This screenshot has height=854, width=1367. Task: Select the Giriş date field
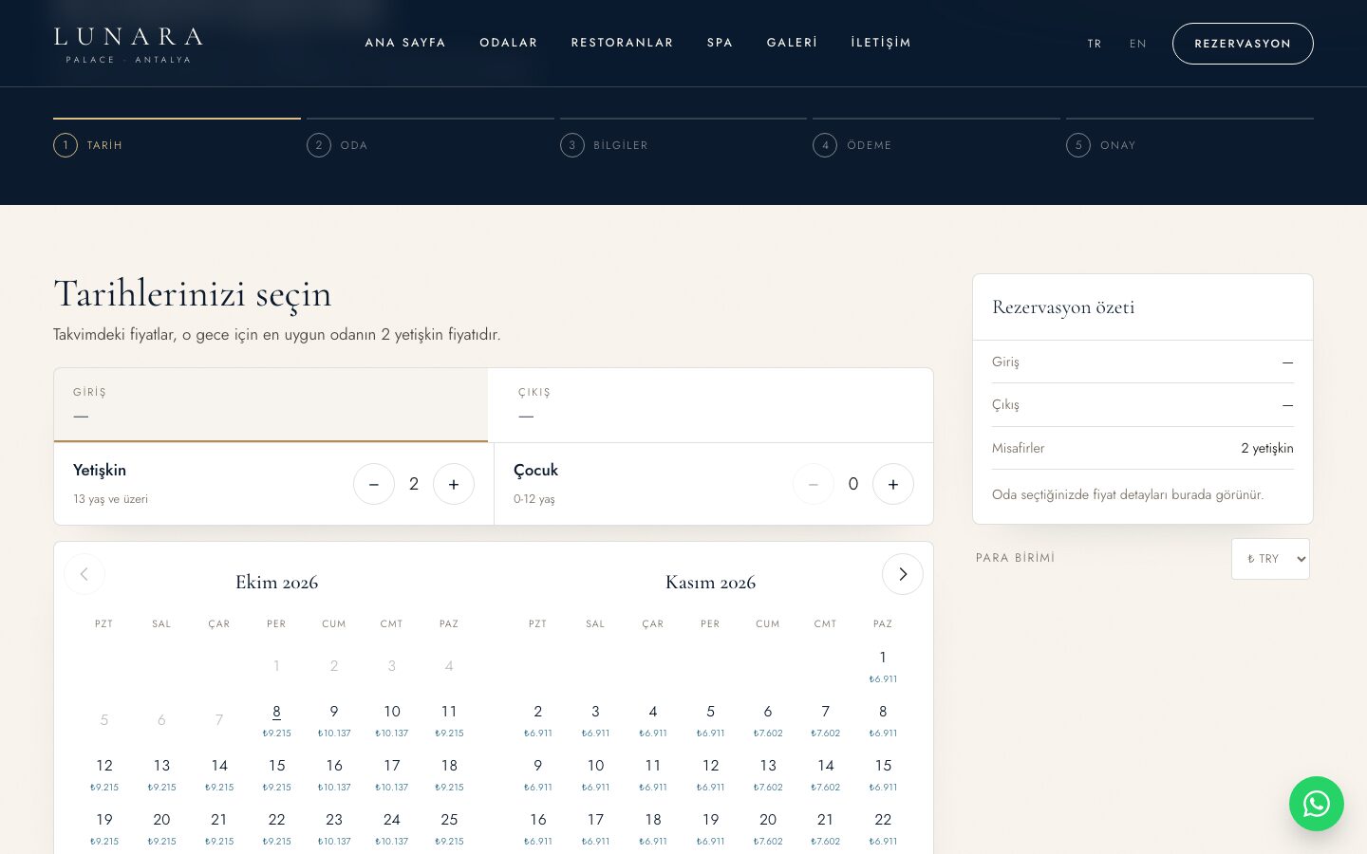[x=271, y=405]
